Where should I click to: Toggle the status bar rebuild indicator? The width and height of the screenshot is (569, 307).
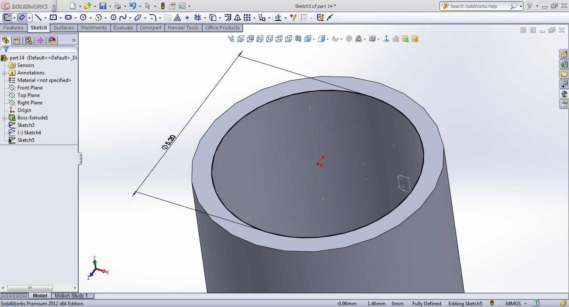coord(492,303)
